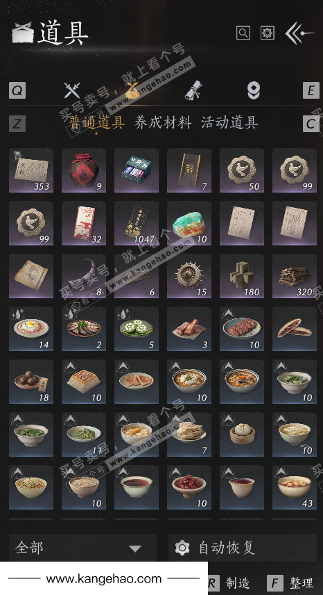The width and height of the screenshot is (323, 595).
Task: Switch to 活动道具 tab
Action: (229, 122)
